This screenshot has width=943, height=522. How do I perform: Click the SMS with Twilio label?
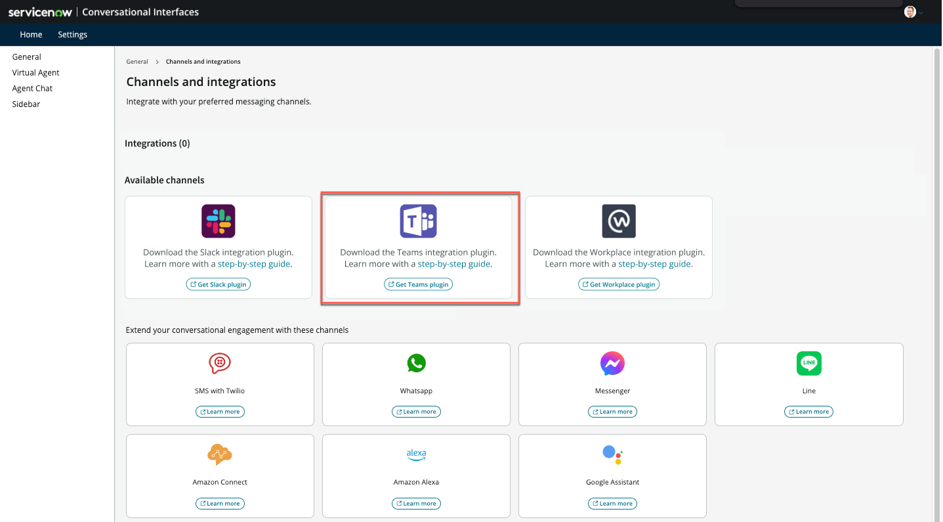pyautogui.click(x=220, y=391)
